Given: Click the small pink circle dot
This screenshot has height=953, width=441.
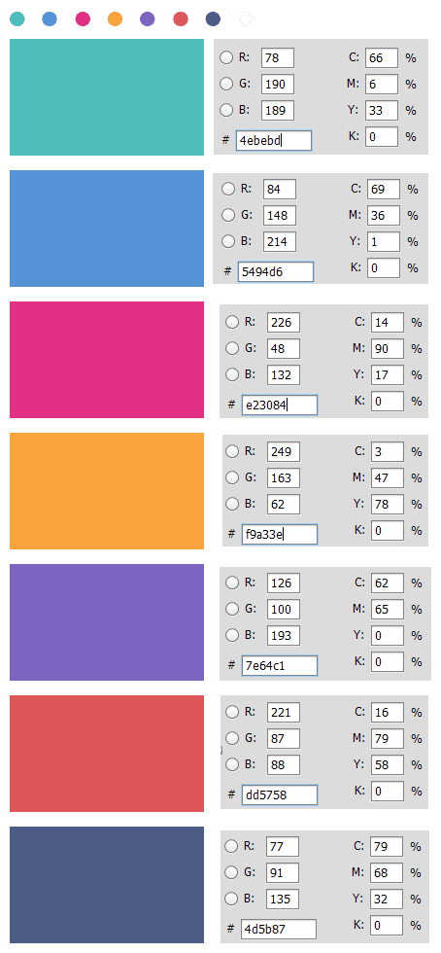Looking at the screenshot, I should coord(84,18).
